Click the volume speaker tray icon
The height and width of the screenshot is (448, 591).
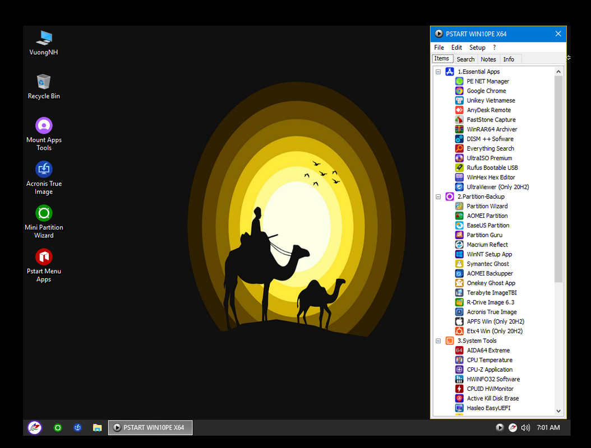click(525, 428)
